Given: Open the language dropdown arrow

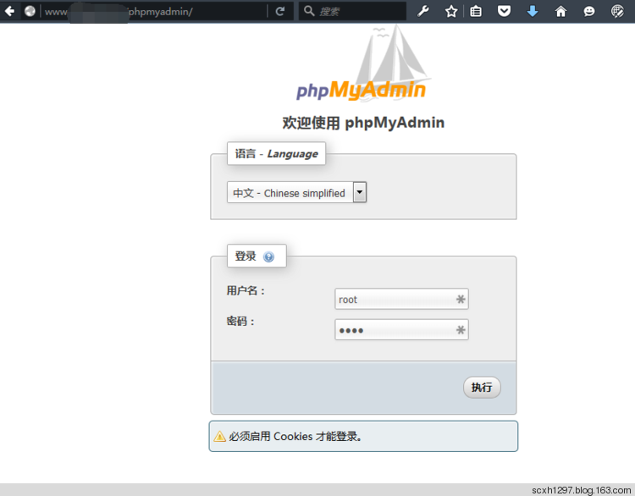Looking at the screenshot, I should click(360, 192).
